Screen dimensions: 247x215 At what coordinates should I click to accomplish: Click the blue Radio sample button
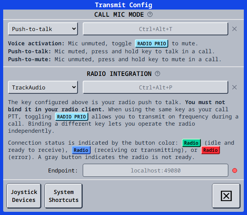(81, 150)
